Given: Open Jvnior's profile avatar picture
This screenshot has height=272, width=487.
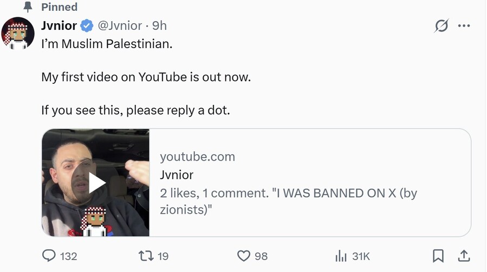Looking at the screenshot, I should coord(18,33).
